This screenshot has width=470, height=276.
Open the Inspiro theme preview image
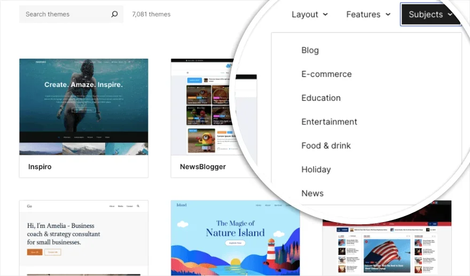coord(83,107)
